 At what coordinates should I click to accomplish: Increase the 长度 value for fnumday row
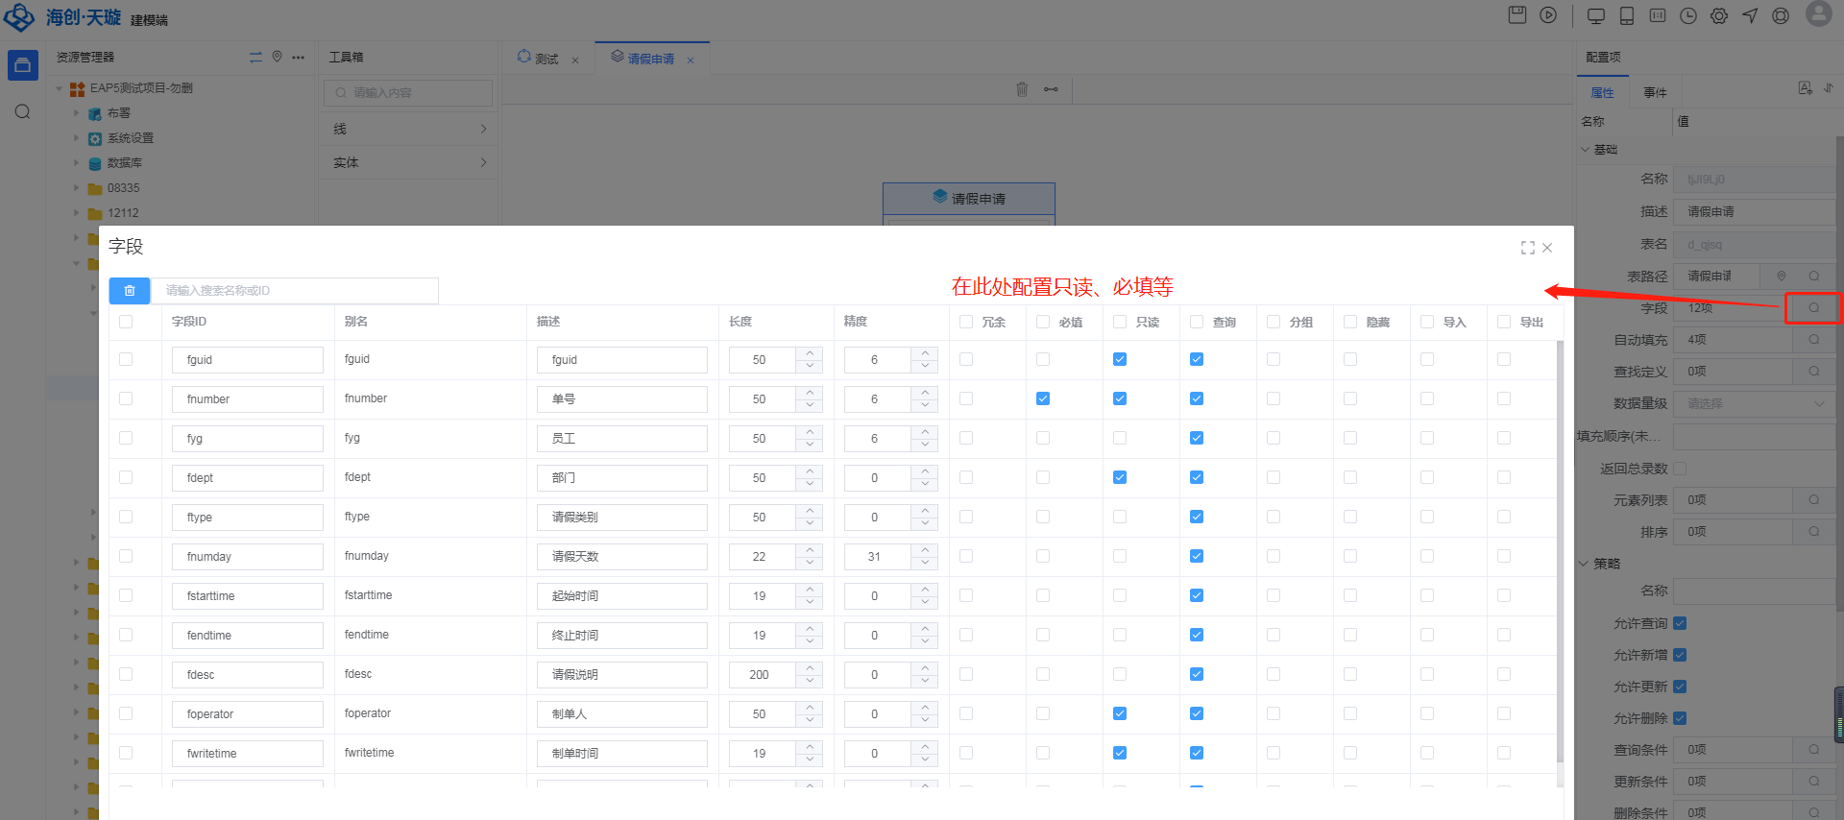pos(810,550)
